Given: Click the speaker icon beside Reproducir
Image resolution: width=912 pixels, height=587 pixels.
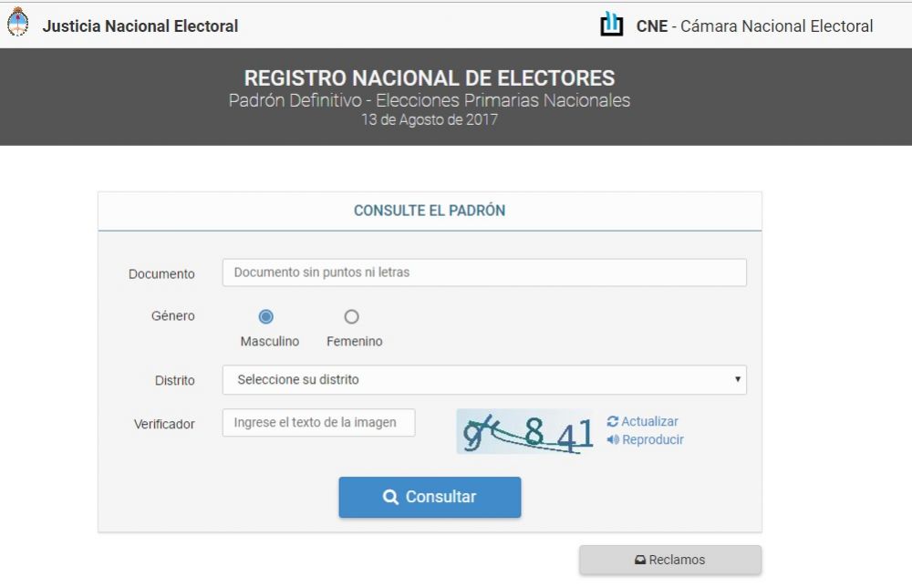Looking at the screenshot, I should click(x=613, y=439).
